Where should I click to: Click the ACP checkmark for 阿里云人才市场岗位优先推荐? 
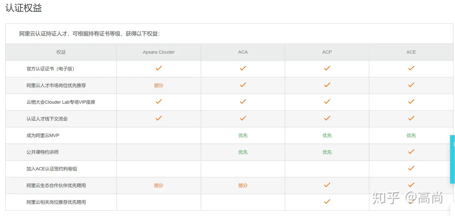[327, 85]
